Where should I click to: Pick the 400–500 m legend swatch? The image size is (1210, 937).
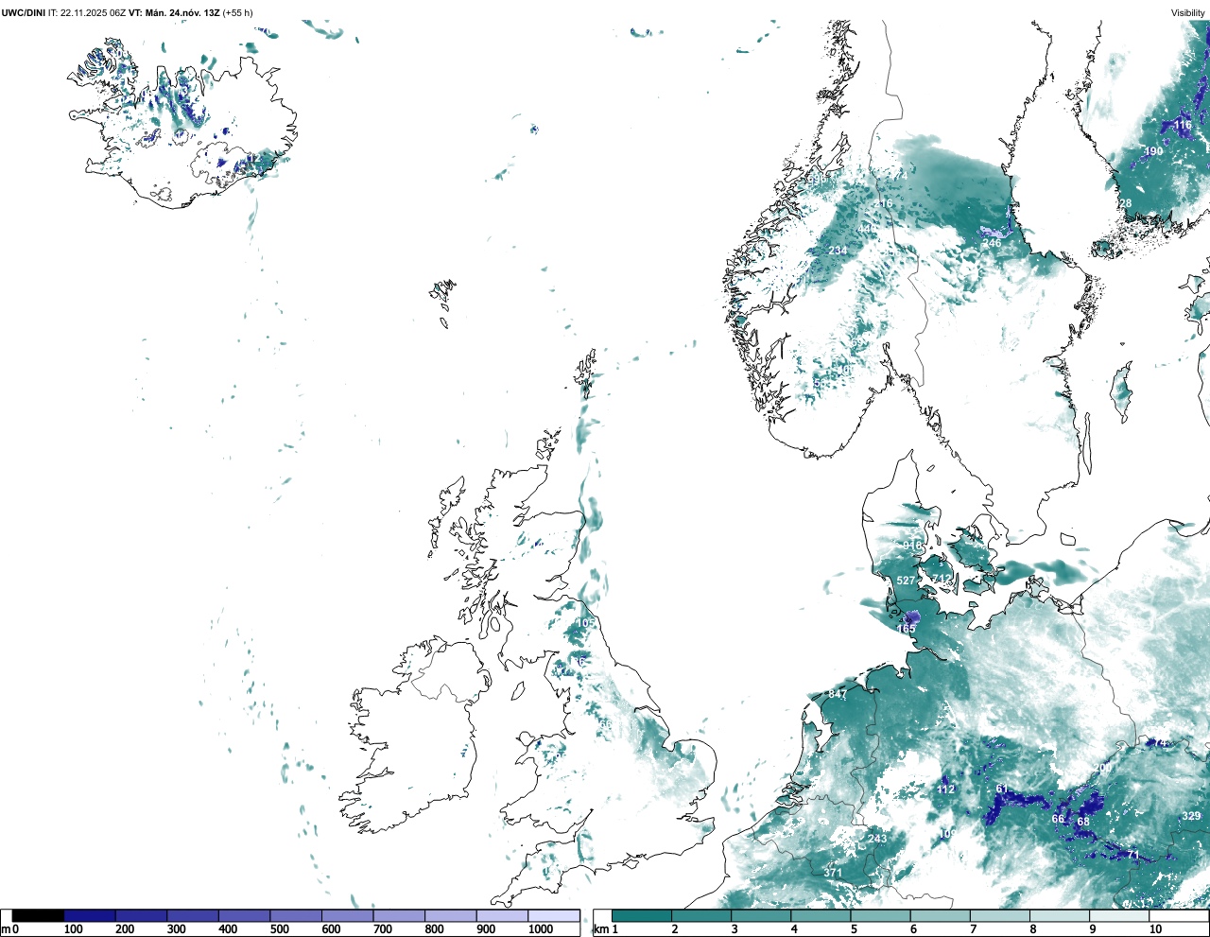pyautogui.click(x=245, y=915)
